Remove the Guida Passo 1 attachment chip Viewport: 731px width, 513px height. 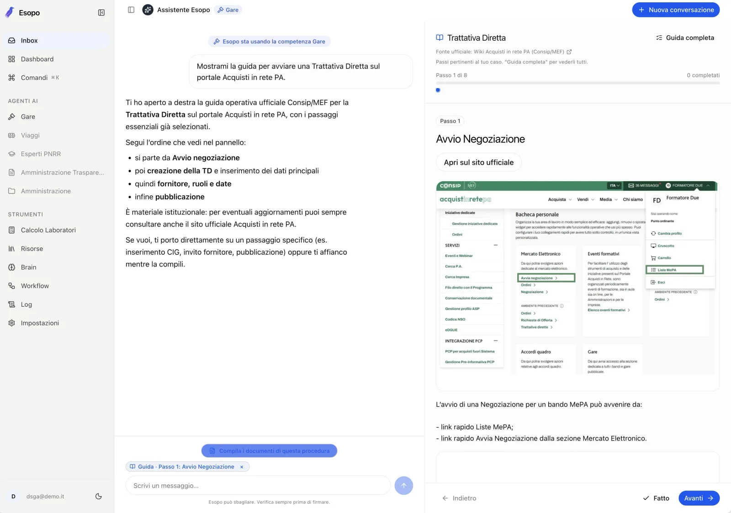(x=242, y=467)
